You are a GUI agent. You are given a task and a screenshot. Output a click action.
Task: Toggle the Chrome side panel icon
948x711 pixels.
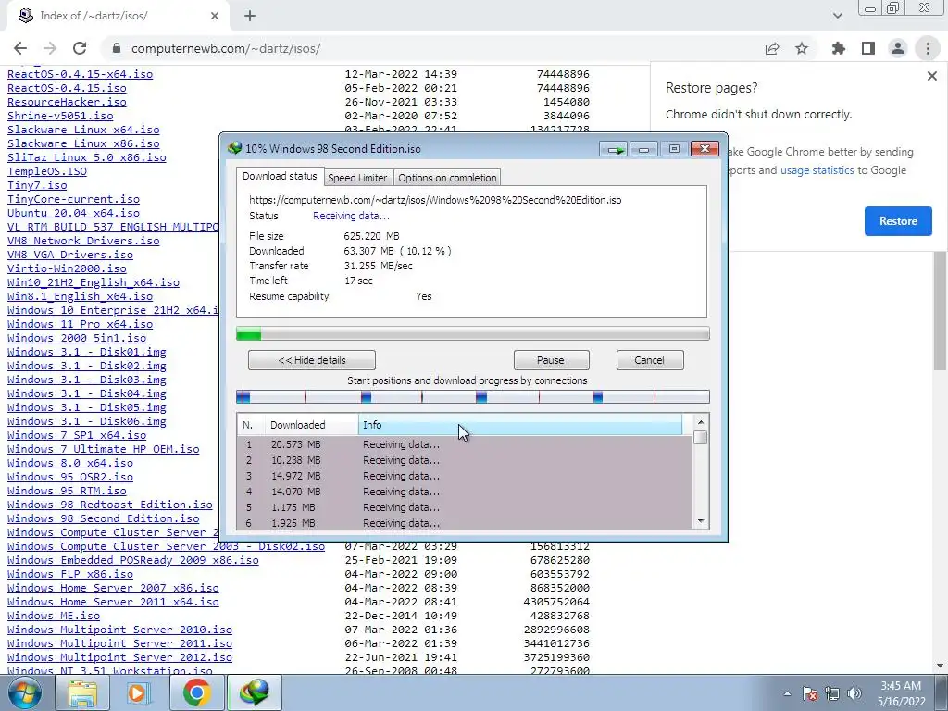pos(868,48)
